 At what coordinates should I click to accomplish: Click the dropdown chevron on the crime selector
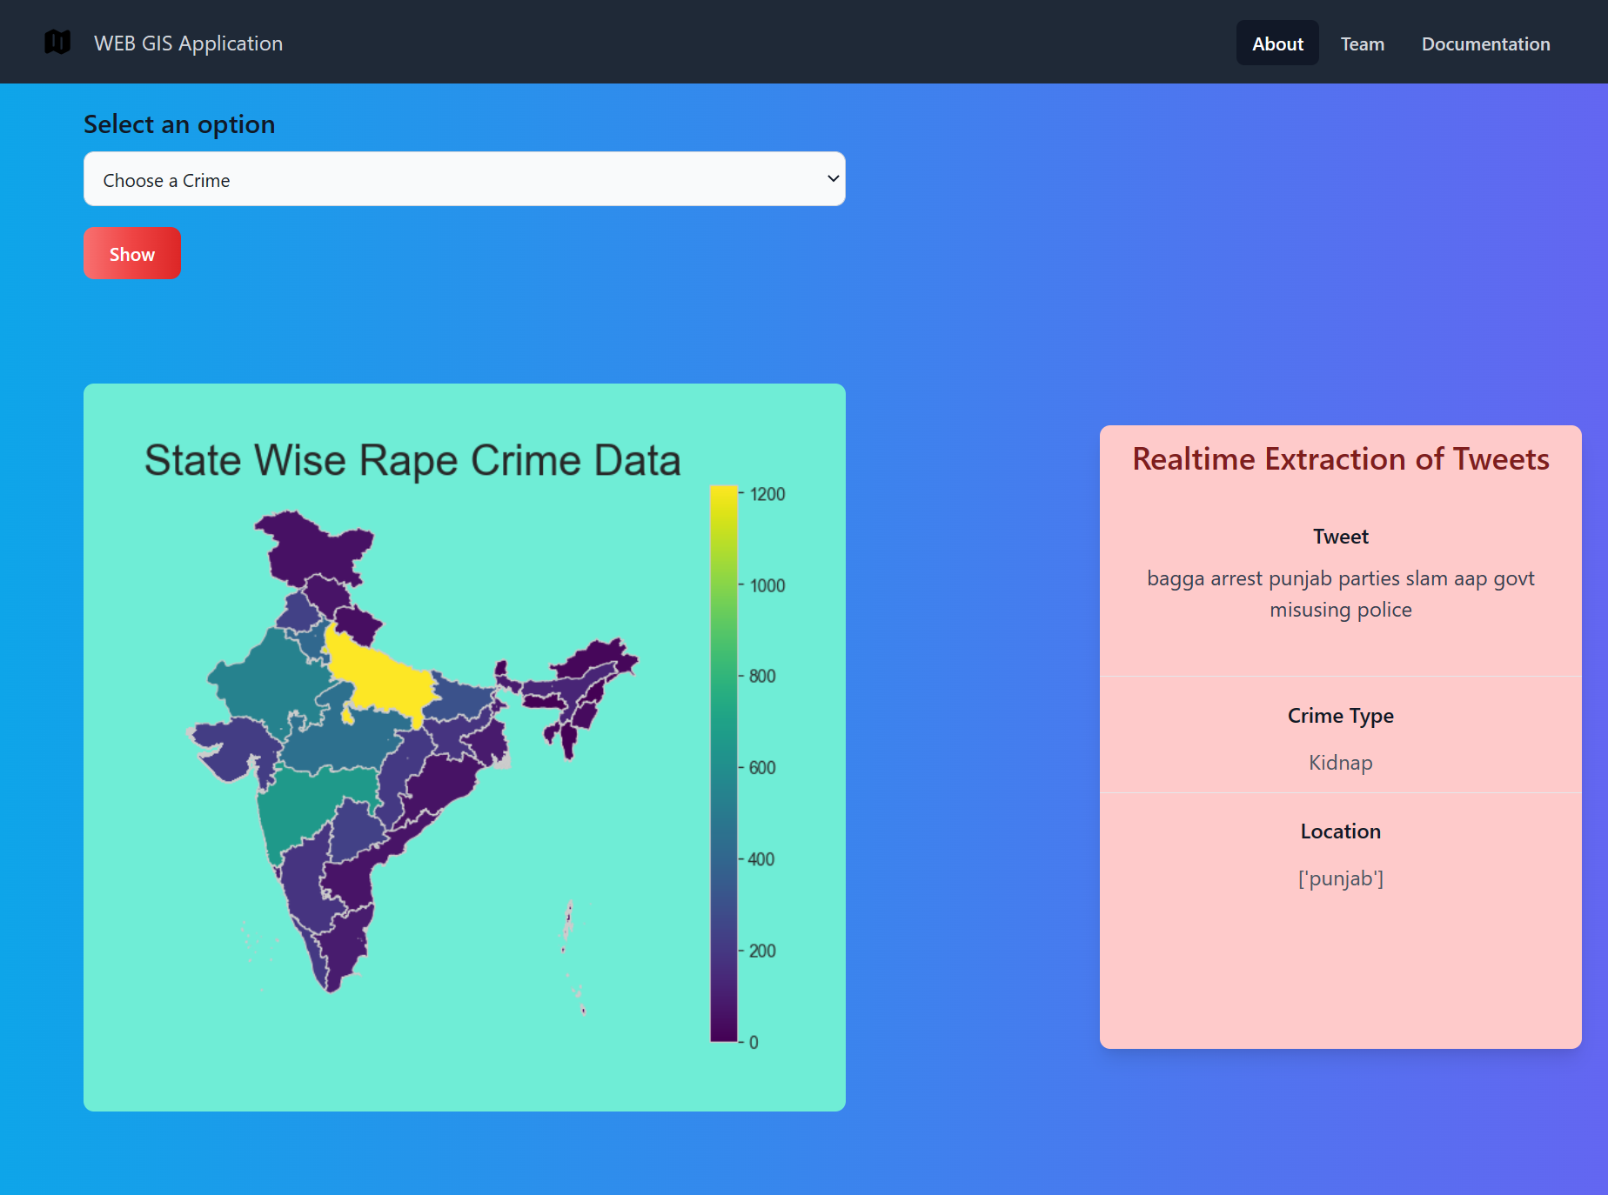click(x=831, y=179)
